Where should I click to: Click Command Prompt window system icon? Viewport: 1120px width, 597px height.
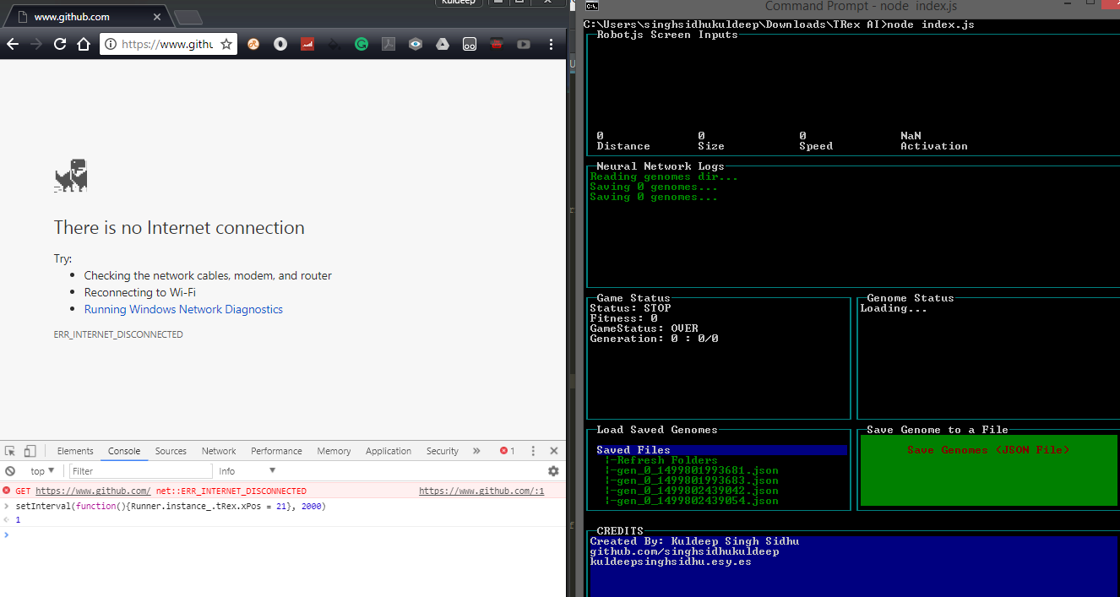[593, 6]
